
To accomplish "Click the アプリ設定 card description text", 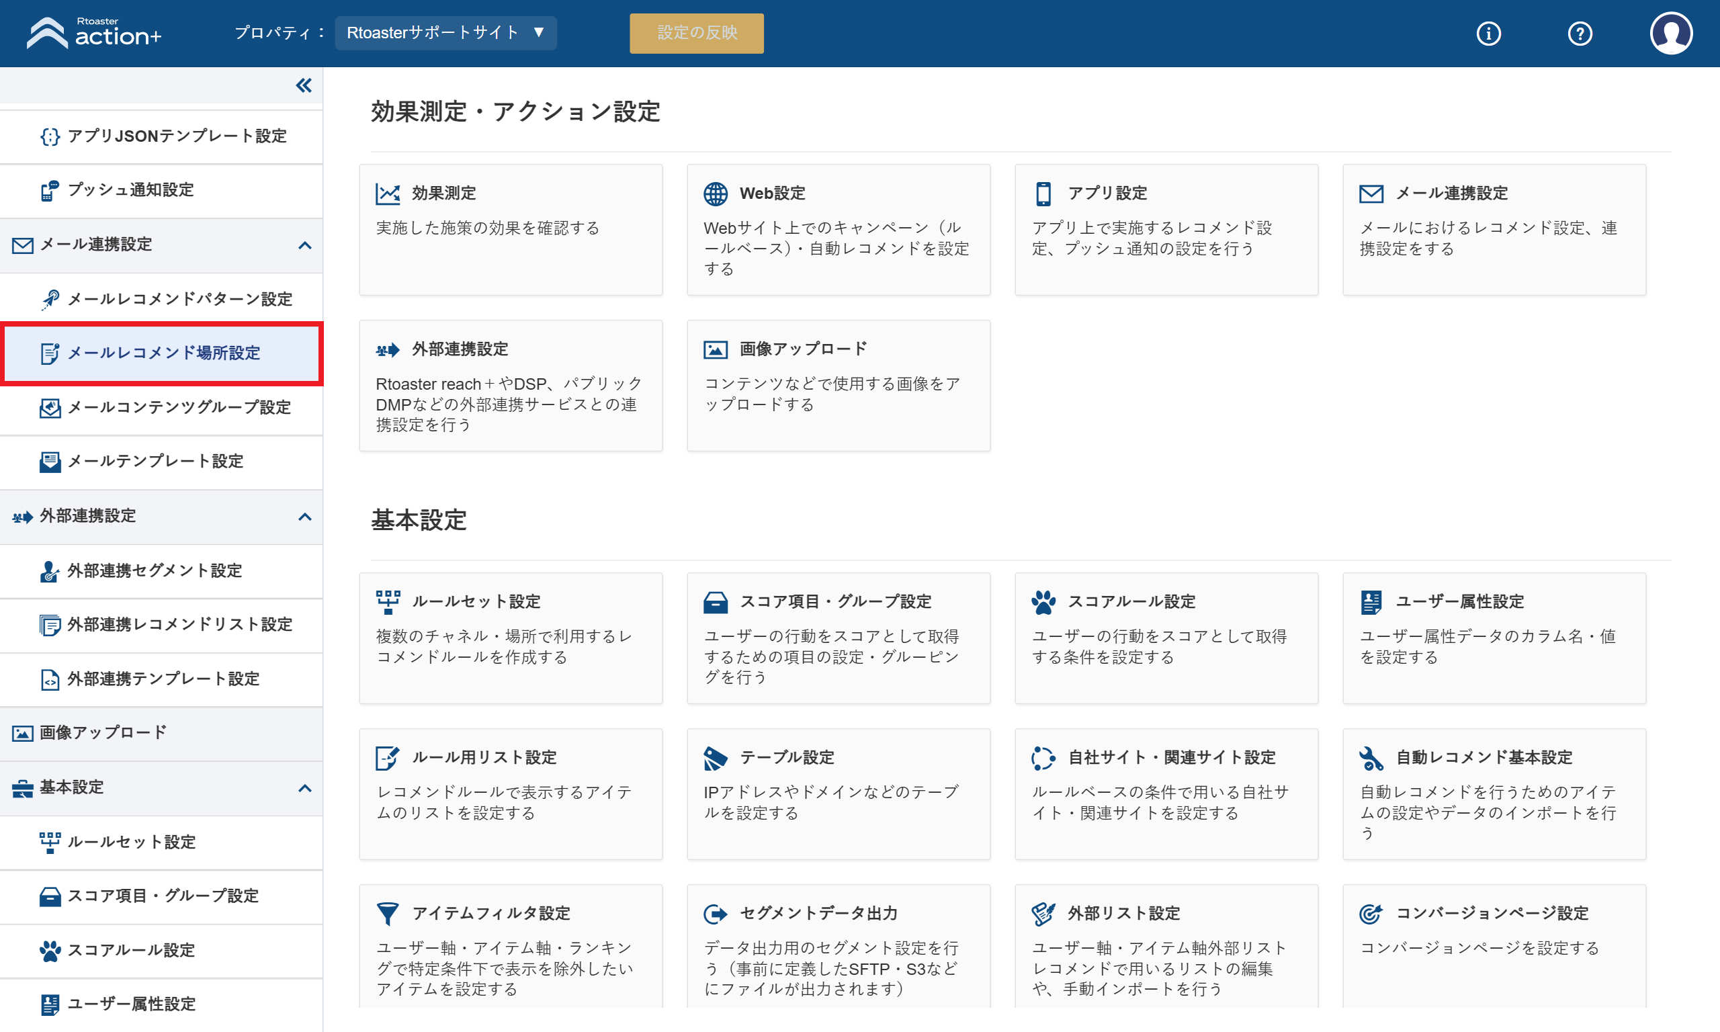I will pyautogui.click(x=1152, y=239).
